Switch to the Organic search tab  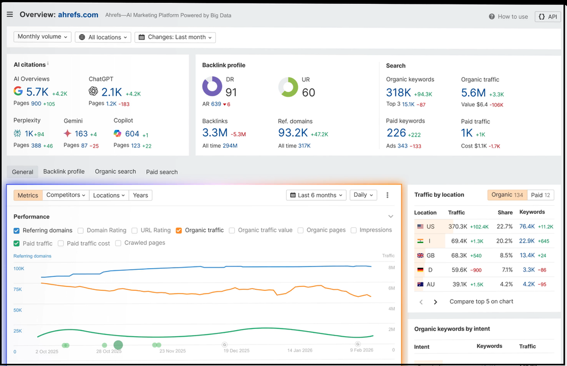115,172
